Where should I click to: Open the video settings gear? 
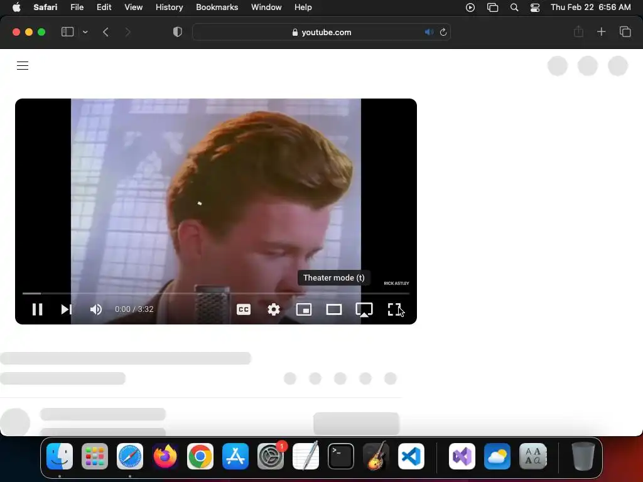[274, 309]
